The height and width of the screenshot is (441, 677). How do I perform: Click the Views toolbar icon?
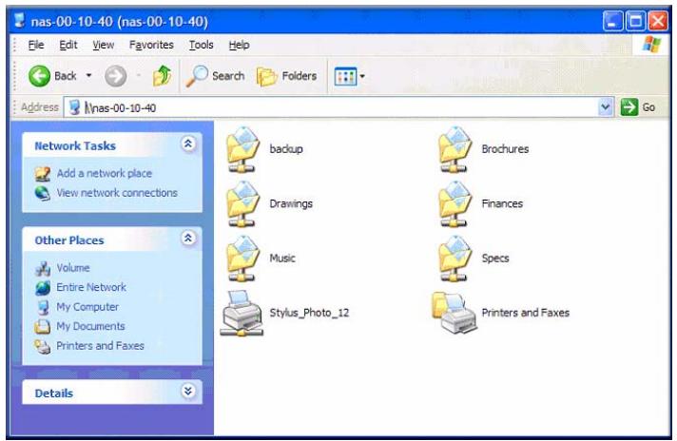(x=345, y=76)
